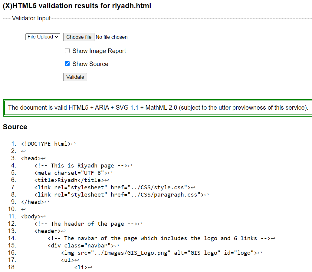Click the Choose file button
The height and width of the screenshot is (272, 312).
pos(79,37)
